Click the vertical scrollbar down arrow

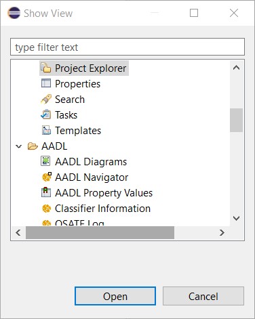236,218
